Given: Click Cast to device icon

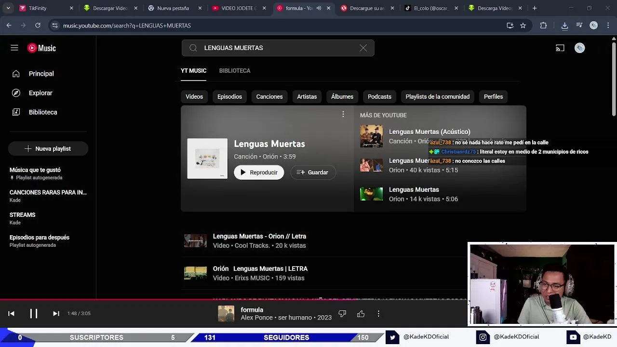Looking at the screenshot, I should click(x=560, y=48).
